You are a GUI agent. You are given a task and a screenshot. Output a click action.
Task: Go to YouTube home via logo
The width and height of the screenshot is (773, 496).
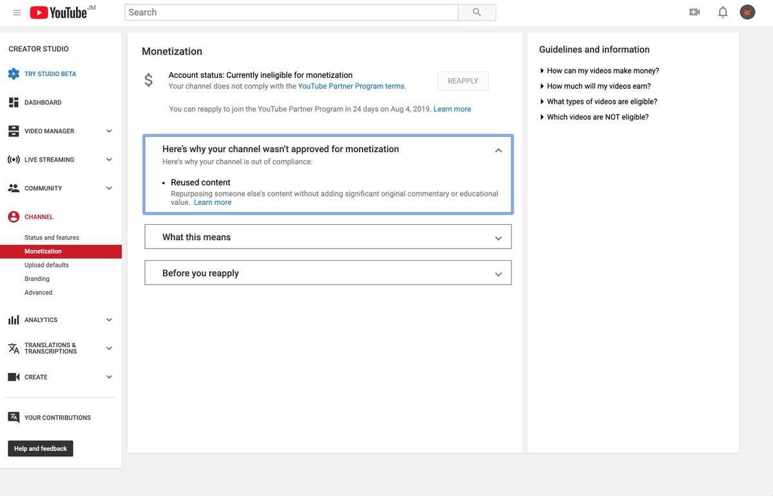(58, 12)
